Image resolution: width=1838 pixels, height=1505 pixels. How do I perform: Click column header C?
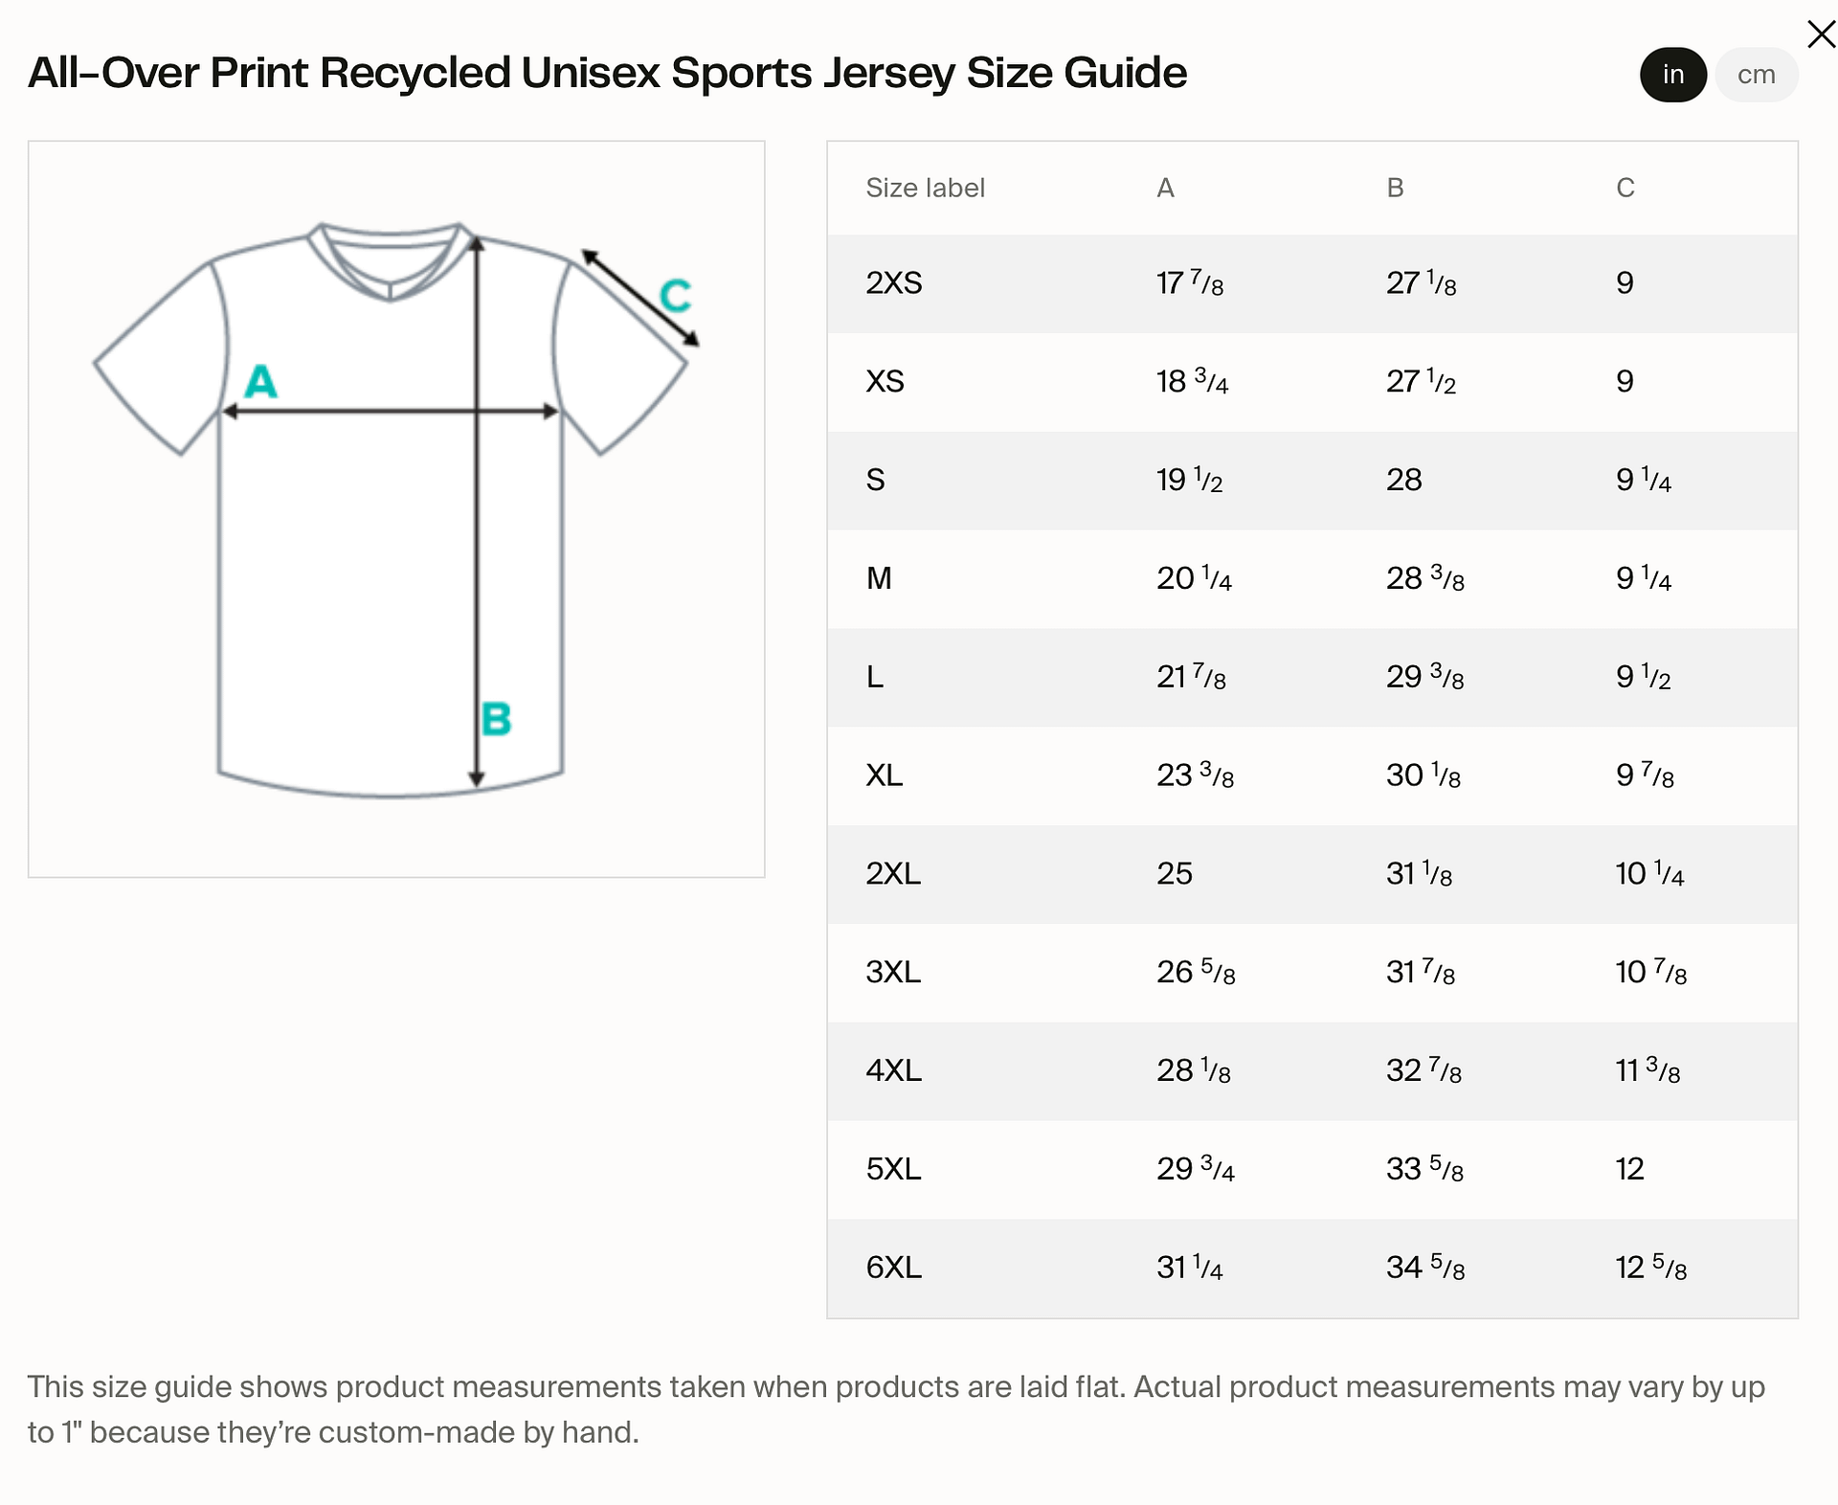point(1625,188)
